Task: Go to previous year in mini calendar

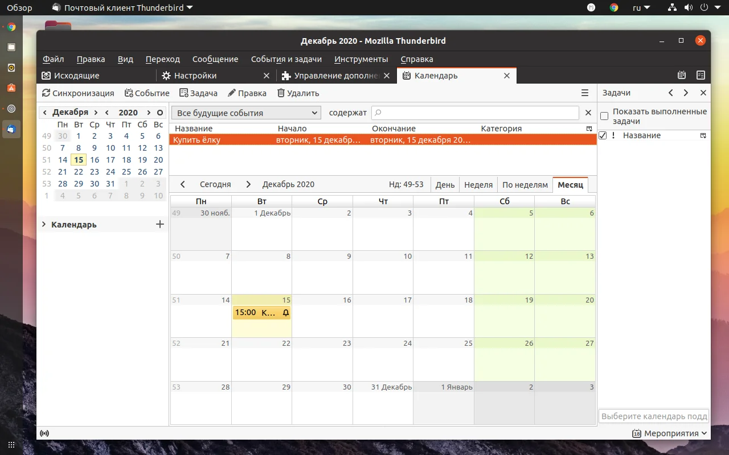Action: tap(107, 113)
